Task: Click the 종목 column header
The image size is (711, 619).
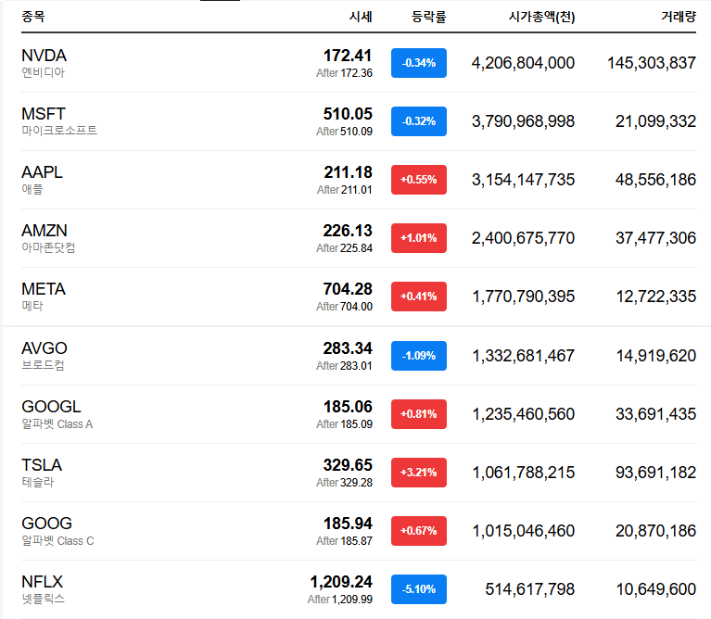Action: [33, 17]
